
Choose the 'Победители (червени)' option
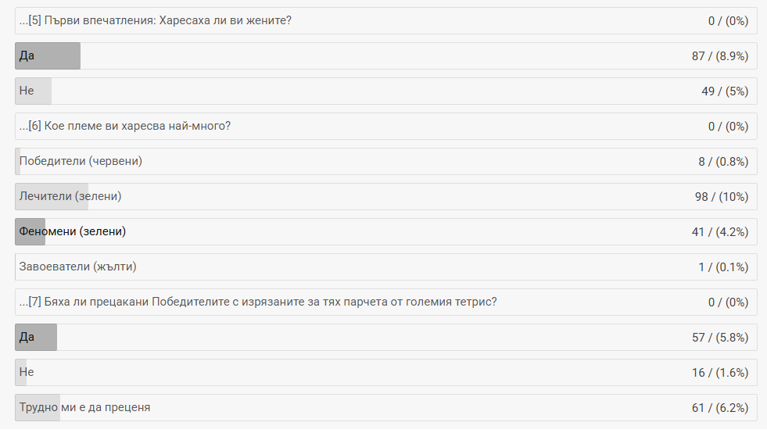[x=81, y=162]
